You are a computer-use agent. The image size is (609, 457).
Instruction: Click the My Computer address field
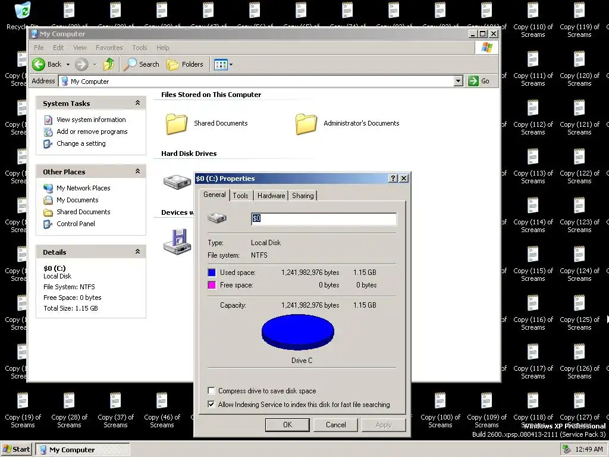(x=261, y=81)
